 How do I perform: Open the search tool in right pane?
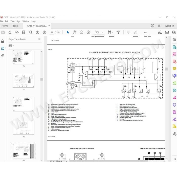tap(174, 40)
